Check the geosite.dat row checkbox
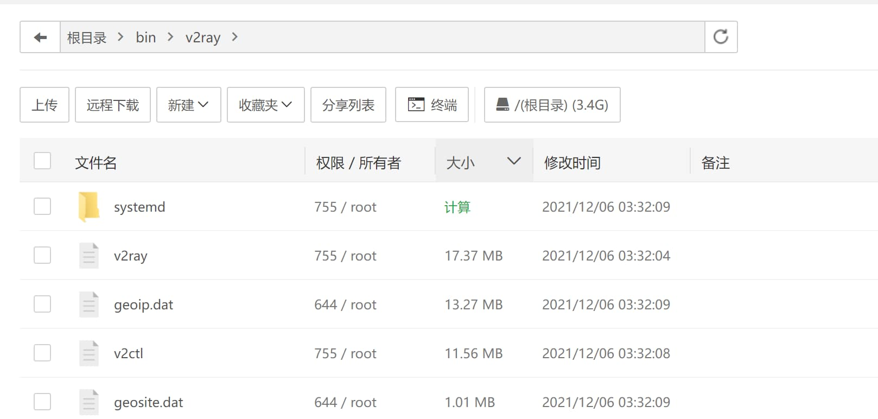Viewport: 878px width, 419px height. (x=42, y=402)
